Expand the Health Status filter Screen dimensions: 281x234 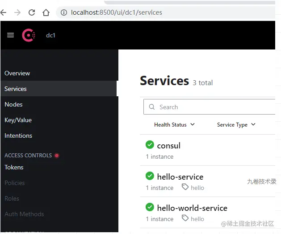tap(174, 125)
